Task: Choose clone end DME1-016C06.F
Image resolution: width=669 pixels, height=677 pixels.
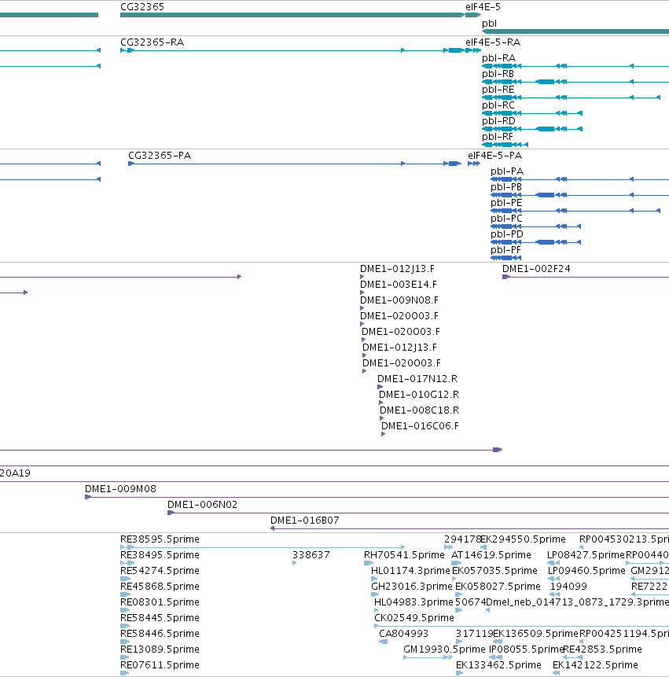Action: point(420,426)
